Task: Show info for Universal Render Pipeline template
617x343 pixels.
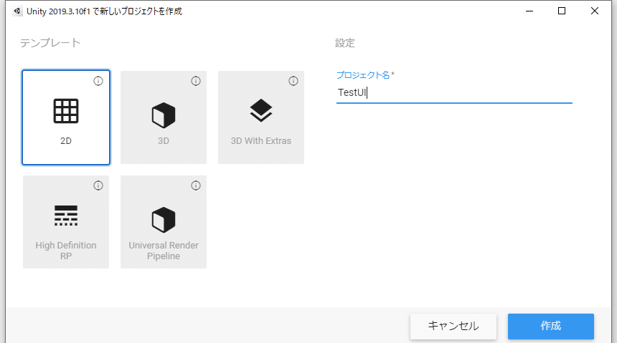Action: [x=196, y=185]
